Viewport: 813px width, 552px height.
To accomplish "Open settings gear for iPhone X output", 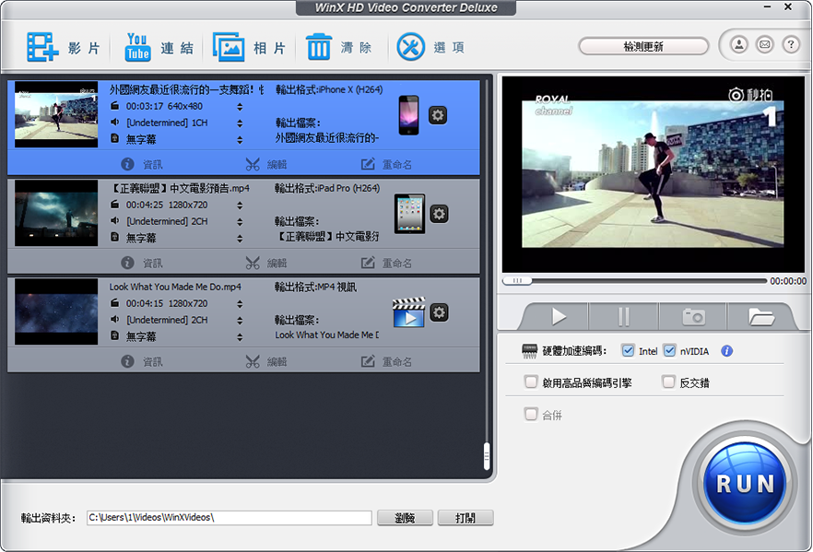I will tap(439, 115).
